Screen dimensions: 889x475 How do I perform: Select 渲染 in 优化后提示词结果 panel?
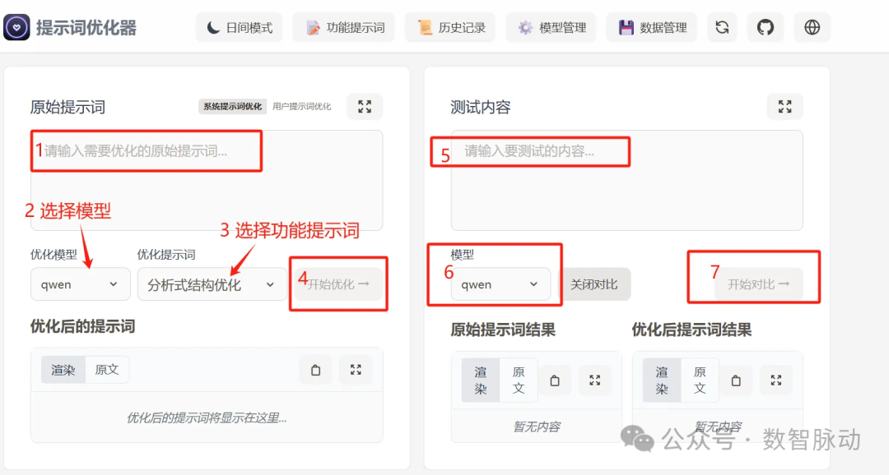[x=662, y=380]
